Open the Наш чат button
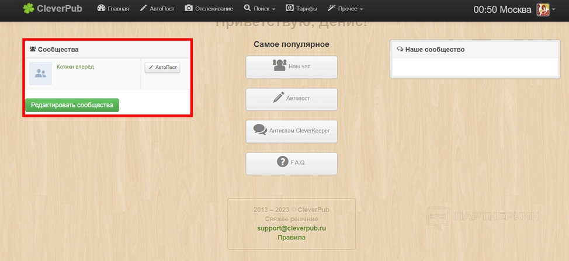This screenshot has width=569, height=261. [x=292, y=67]
